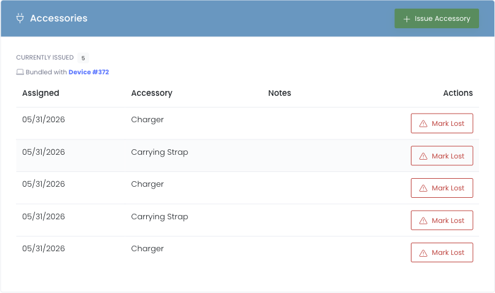Select the first Carrying Strap accessory name

[160, 152]
